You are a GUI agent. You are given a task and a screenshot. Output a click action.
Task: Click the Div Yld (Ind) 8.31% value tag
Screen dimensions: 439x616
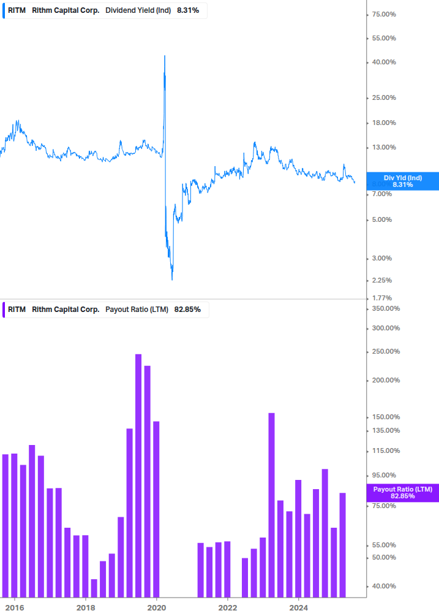402,181
